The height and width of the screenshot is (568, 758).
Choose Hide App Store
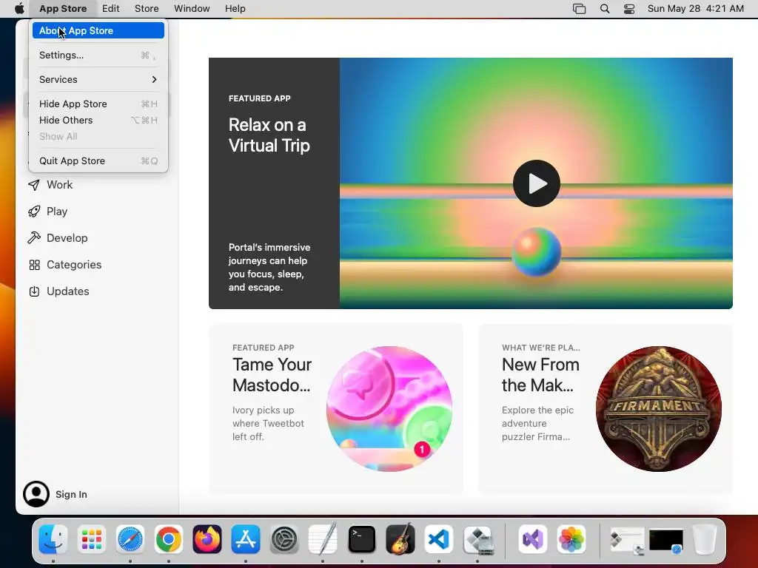pyautogui.click(x=98, y=104)
